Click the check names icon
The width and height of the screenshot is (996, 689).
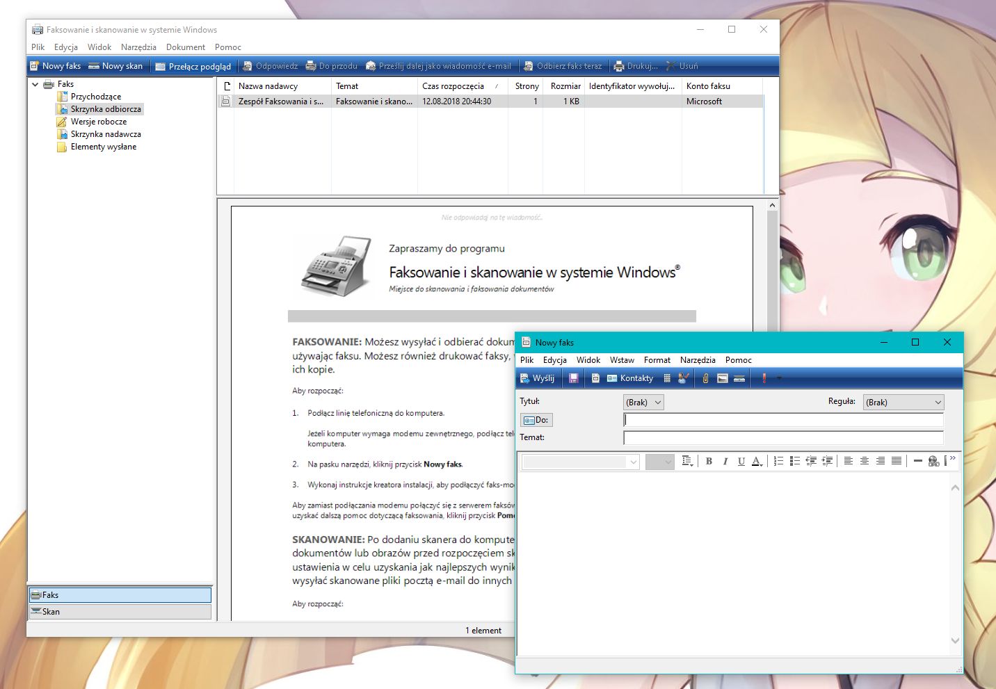pos(684,378)
